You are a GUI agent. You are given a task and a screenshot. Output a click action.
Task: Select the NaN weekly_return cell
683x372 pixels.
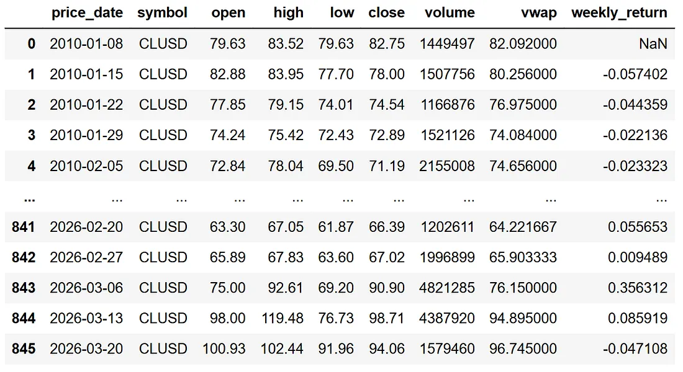click(x=653, y=44)
